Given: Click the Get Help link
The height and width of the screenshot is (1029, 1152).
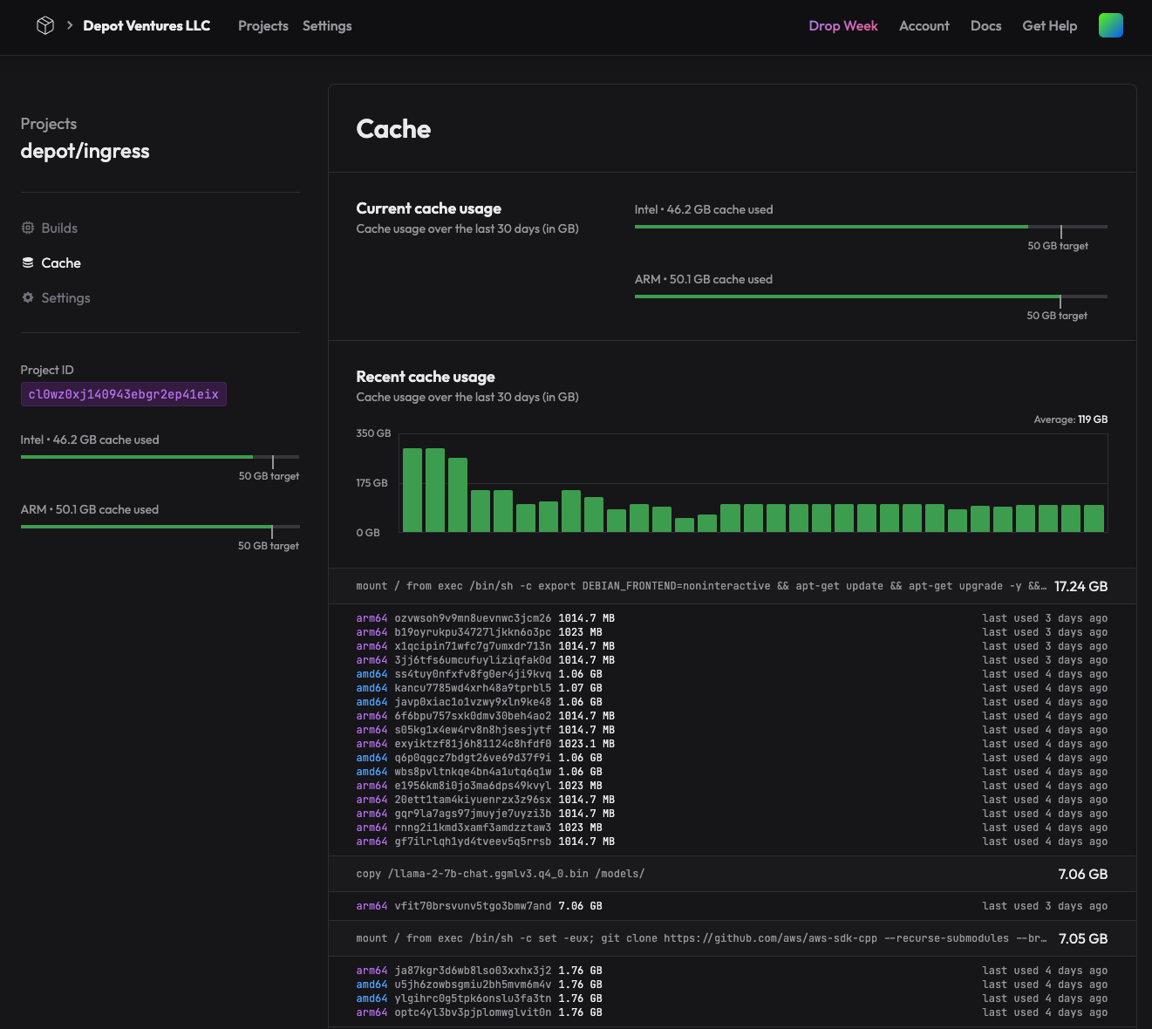Looking at the screenshot, I should click(x=1049, y=26).
